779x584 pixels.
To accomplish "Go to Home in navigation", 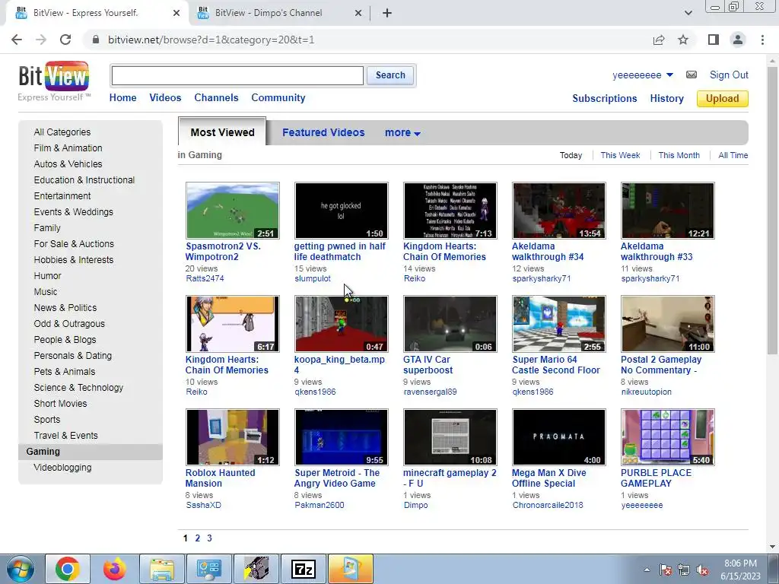I will (x=122, y=98).
